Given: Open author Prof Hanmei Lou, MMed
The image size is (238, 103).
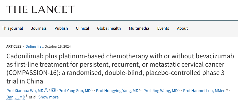Looking at the screenshot, I should (x=204, y=91).
